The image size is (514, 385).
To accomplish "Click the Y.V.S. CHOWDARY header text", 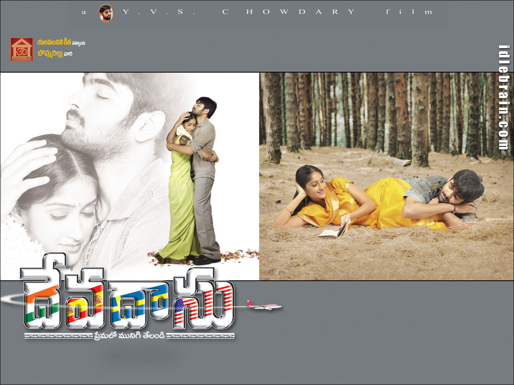I will [239, 12].
